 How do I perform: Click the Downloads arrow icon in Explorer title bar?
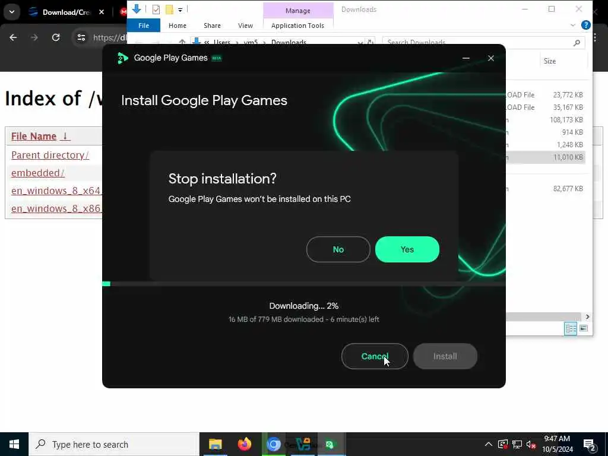point(137,9)
